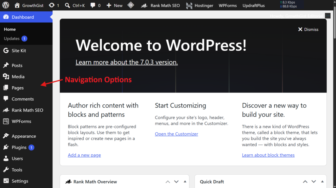The image size is (336, 188).
Task: Click the WPForms sidebar icon
Action: click(6, 121)
